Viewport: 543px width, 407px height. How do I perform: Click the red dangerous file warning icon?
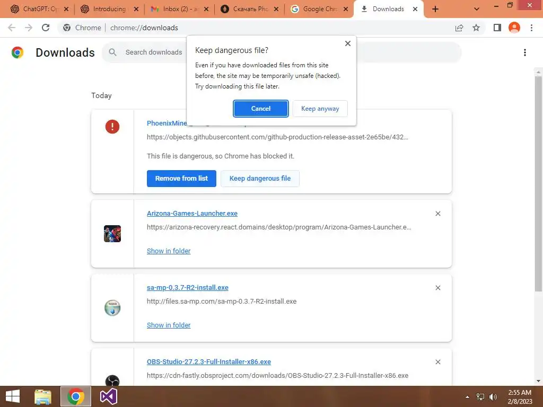pos(112,126)
